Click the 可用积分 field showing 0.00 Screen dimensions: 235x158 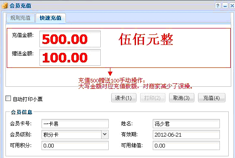(x=75, y=145)
